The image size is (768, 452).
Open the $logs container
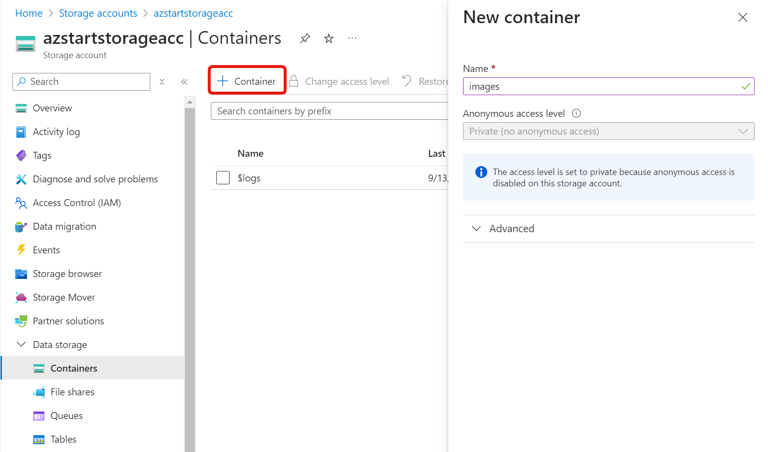click(x=249, y=178)
